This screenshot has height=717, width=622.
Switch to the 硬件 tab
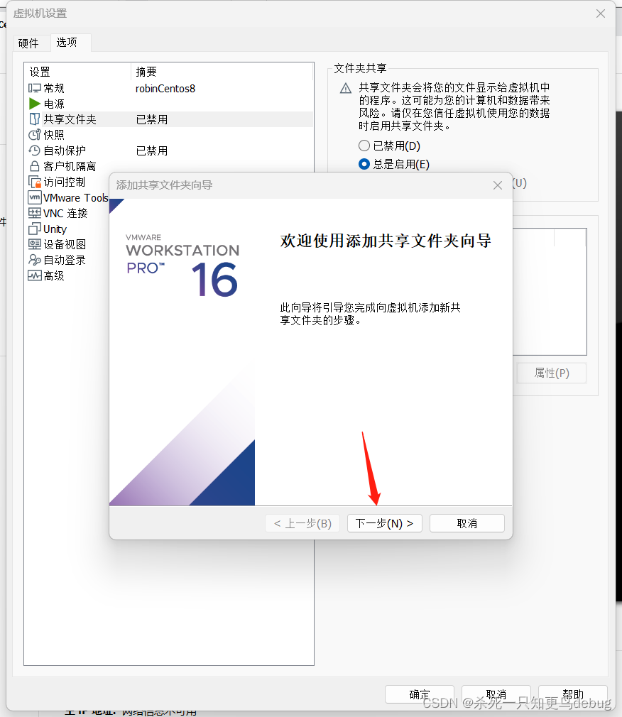coord(31,43)
